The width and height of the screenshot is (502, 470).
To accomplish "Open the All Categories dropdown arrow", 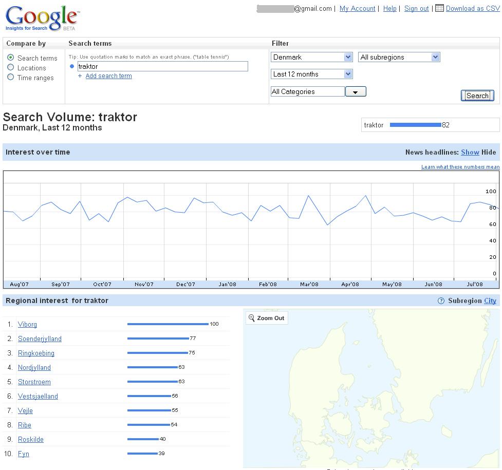I will pyautogui.click(x=355, y=92).
